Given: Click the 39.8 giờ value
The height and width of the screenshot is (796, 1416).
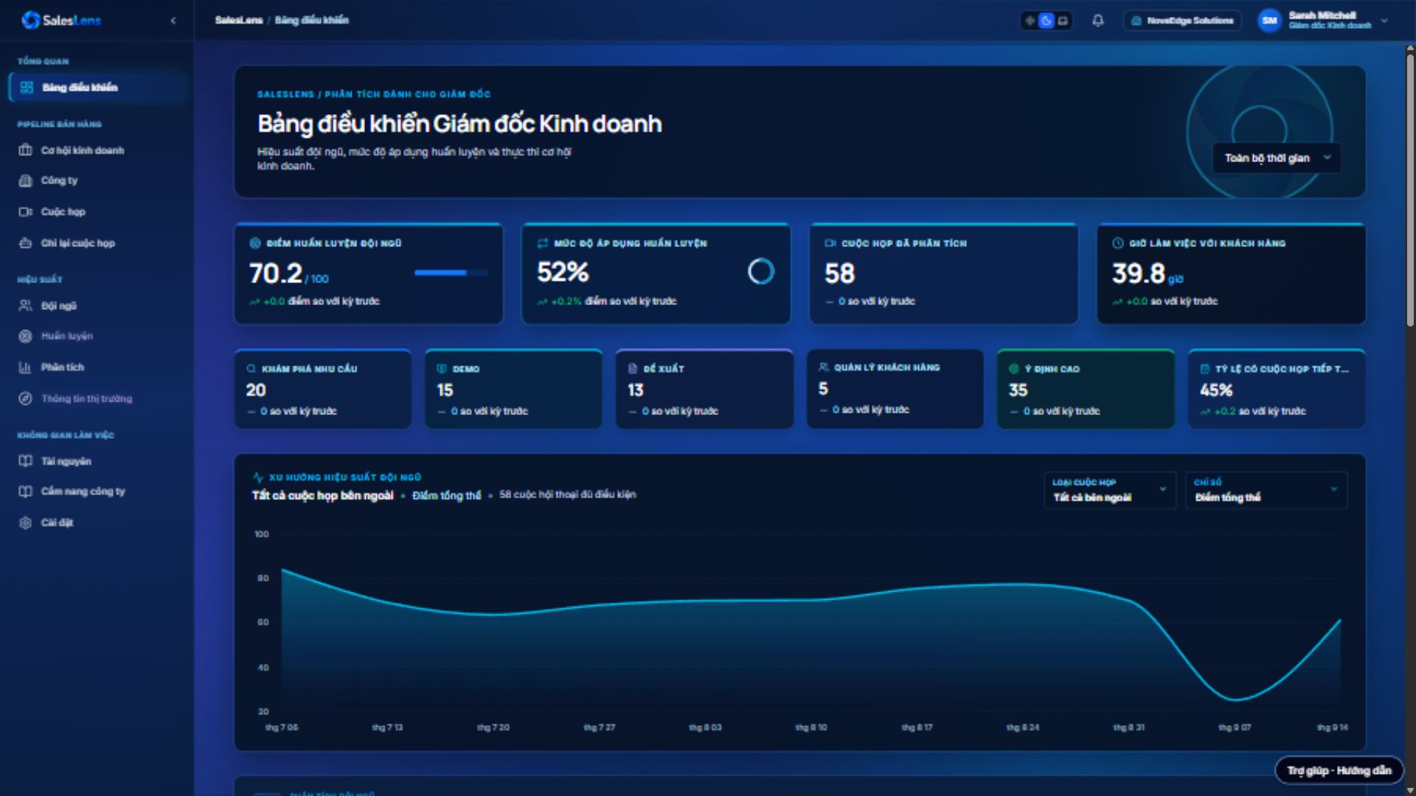Looking at the screenshot, I should 1139,273.
